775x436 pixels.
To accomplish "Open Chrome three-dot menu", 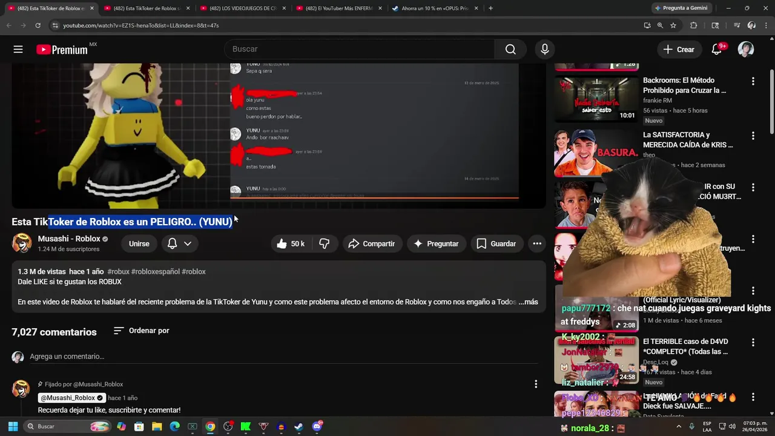I will click(x=765, y=25).
